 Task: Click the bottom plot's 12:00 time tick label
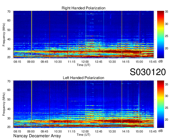[85, 131]
